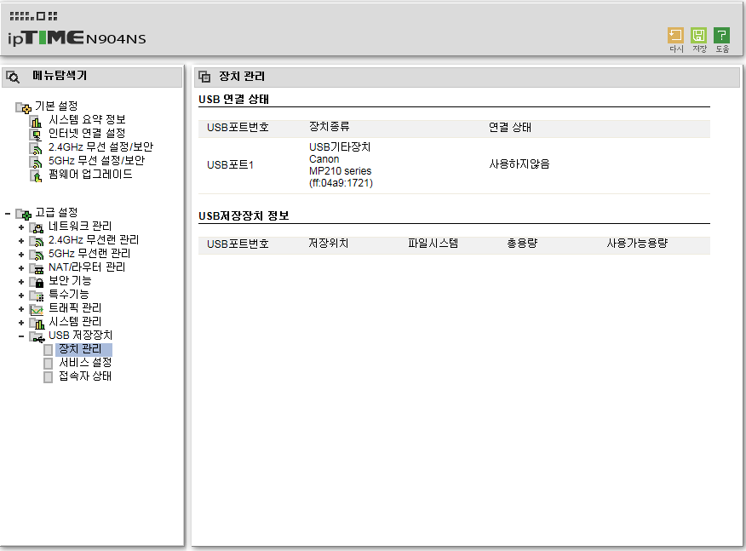The image size is (746, 551).
Task: Click the 기본 설정 folder icon
Action: point(23,107)
